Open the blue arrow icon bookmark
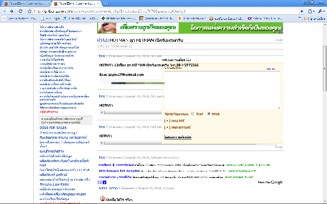The image size is (327, 204). [x=80, y=18]
